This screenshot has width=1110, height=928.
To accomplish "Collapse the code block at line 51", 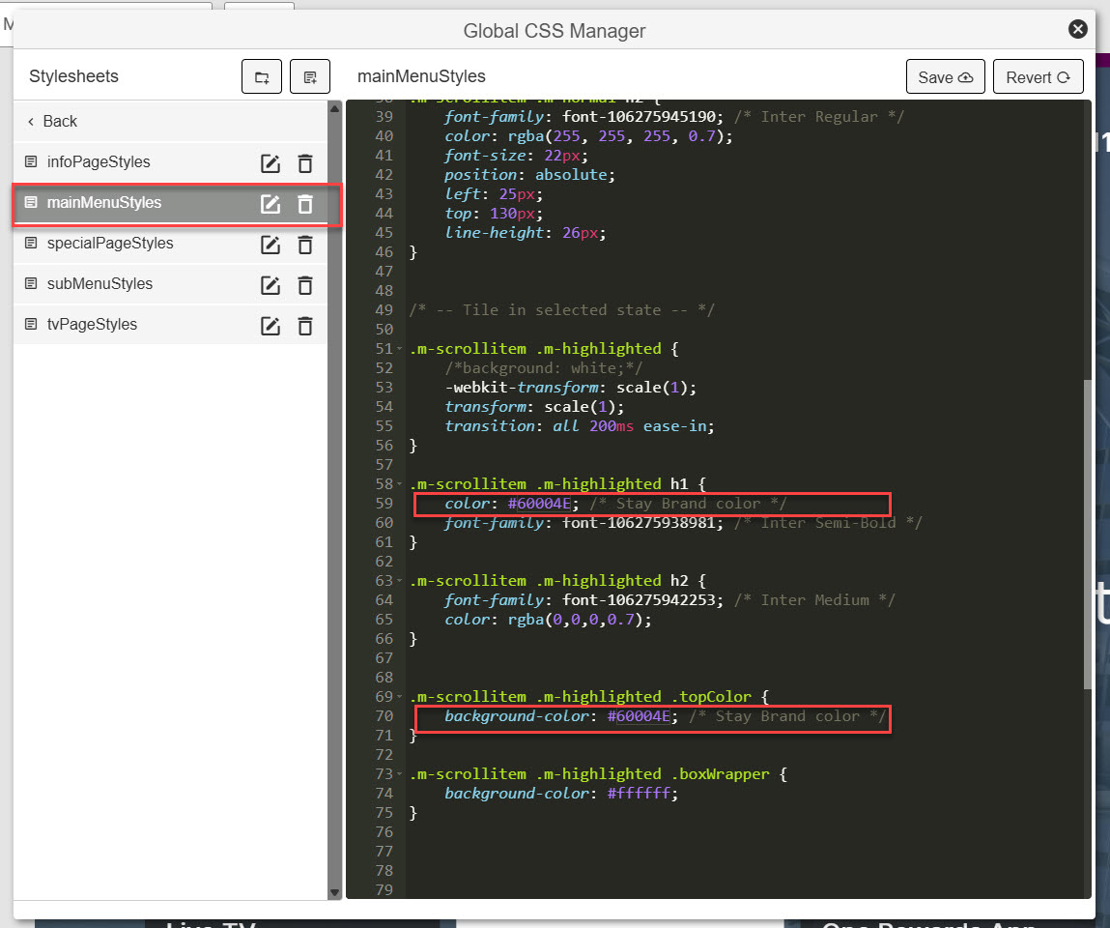I will (401, 349).
